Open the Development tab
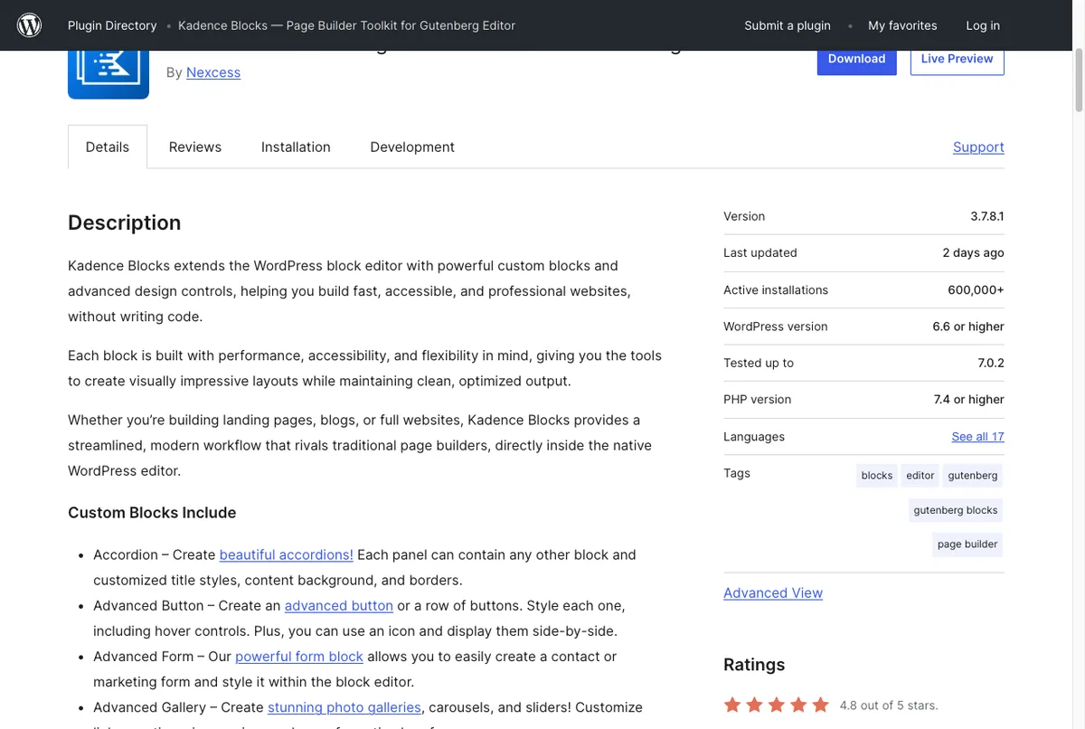The height and width of the screenshot is (729, 1085). [412, 147]
